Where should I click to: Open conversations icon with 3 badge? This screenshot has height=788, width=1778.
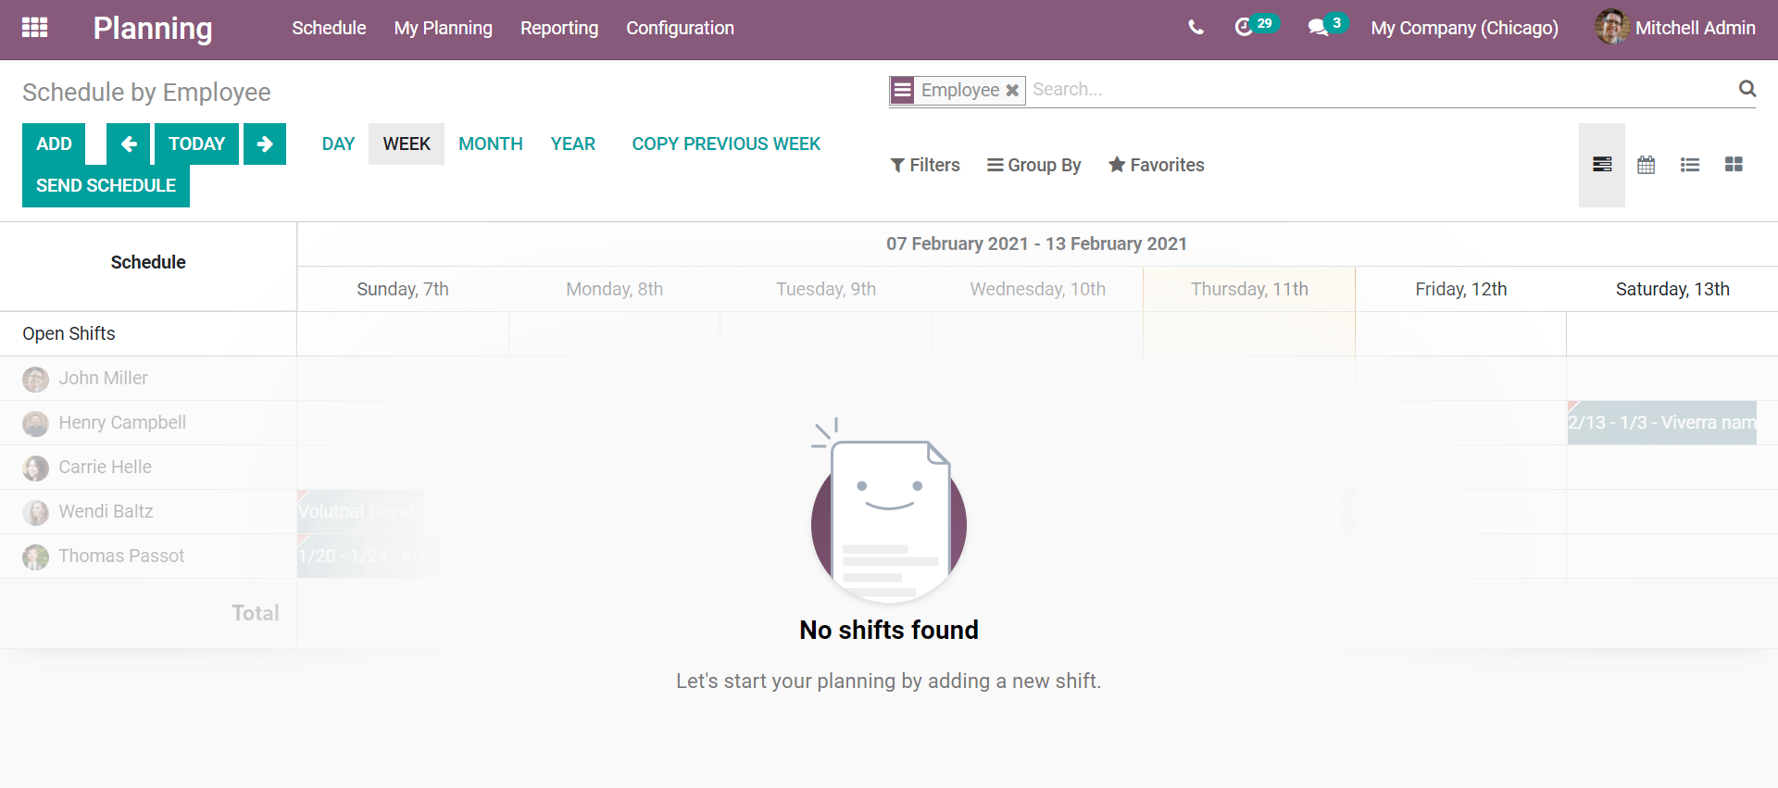click(x=1327, y=26)
